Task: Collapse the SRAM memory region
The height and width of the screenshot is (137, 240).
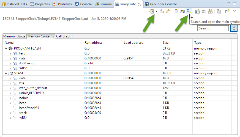Action: coord(6,73)
